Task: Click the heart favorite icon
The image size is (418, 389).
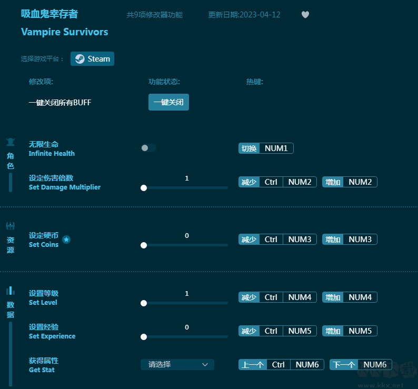Action: pyautogui.click(x=305, y=15)
